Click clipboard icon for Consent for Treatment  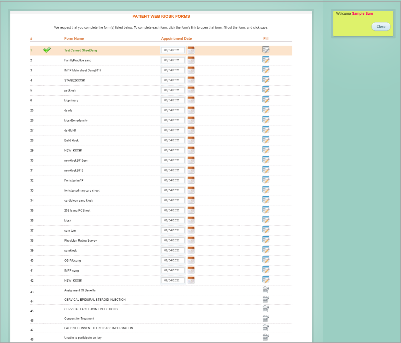point(266,318)
